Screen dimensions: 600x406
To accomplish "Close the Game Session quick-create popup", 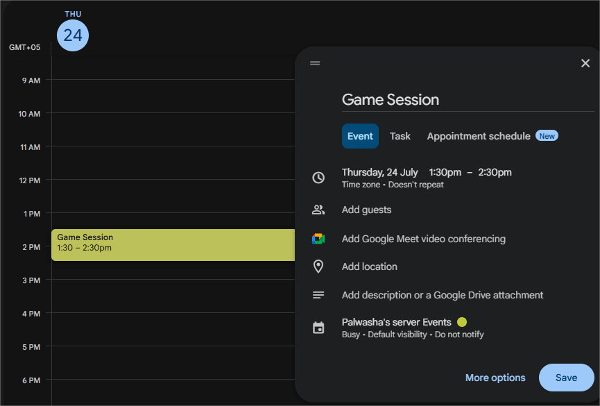I will [x=585, y=63].
